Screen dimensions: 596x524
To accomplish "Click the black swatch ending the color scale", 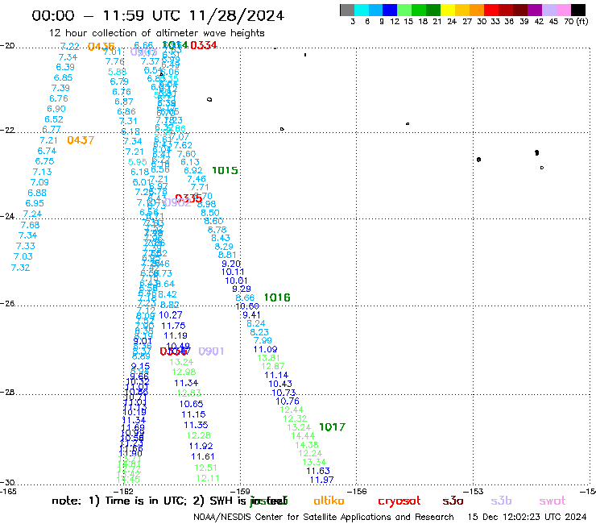I will click(x=578, y=10).
